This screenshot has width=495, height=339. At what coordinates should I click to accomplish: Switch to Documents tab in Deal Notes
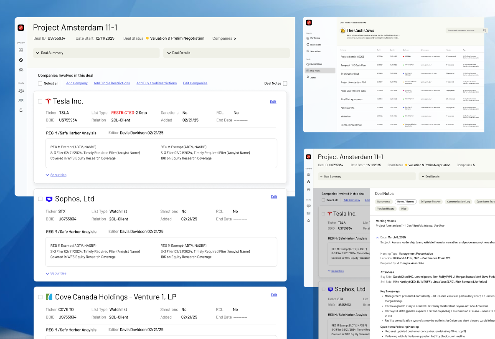[383, 201]
